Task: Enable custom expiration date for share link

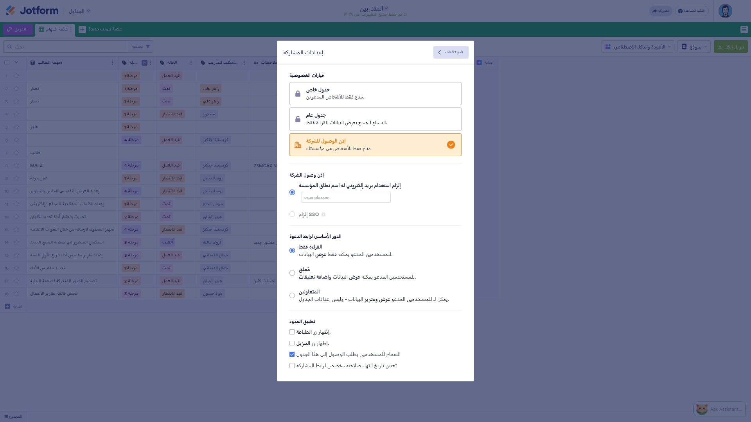Action: click(292, 366)
